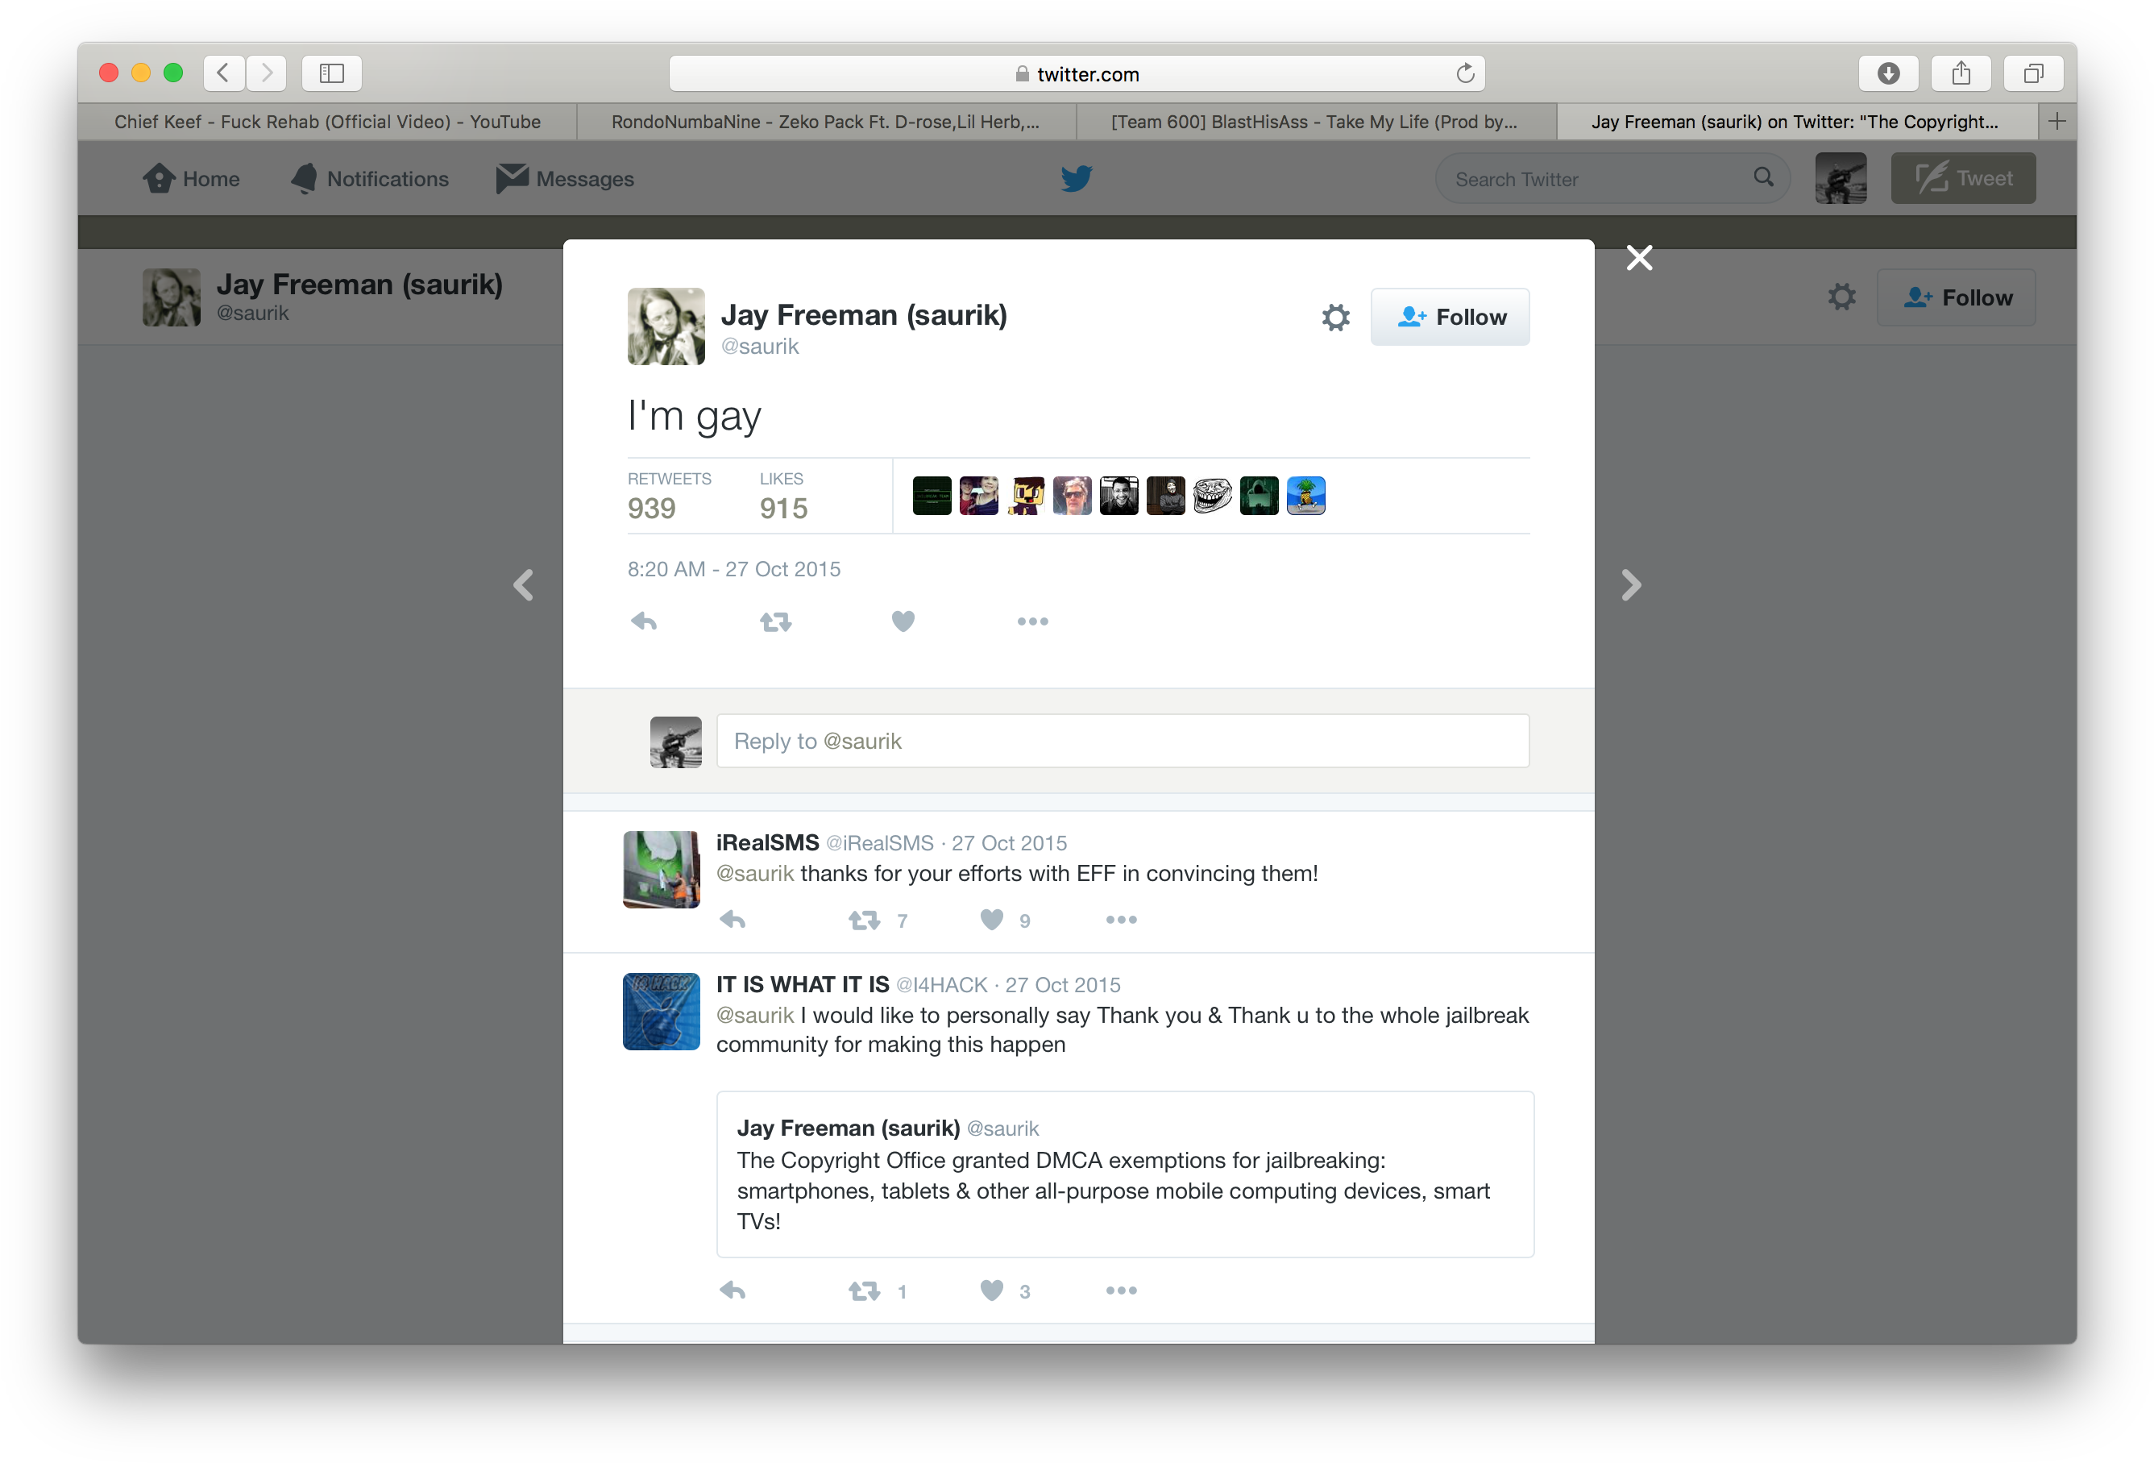Open iRealSMS profile avatar
The width and height of the screenshot is (2154, 1463).
(661, 870)
